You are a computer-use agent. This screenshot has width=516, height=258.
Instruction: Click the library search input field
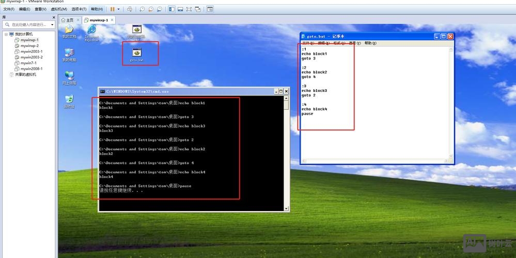click(28, 24)
